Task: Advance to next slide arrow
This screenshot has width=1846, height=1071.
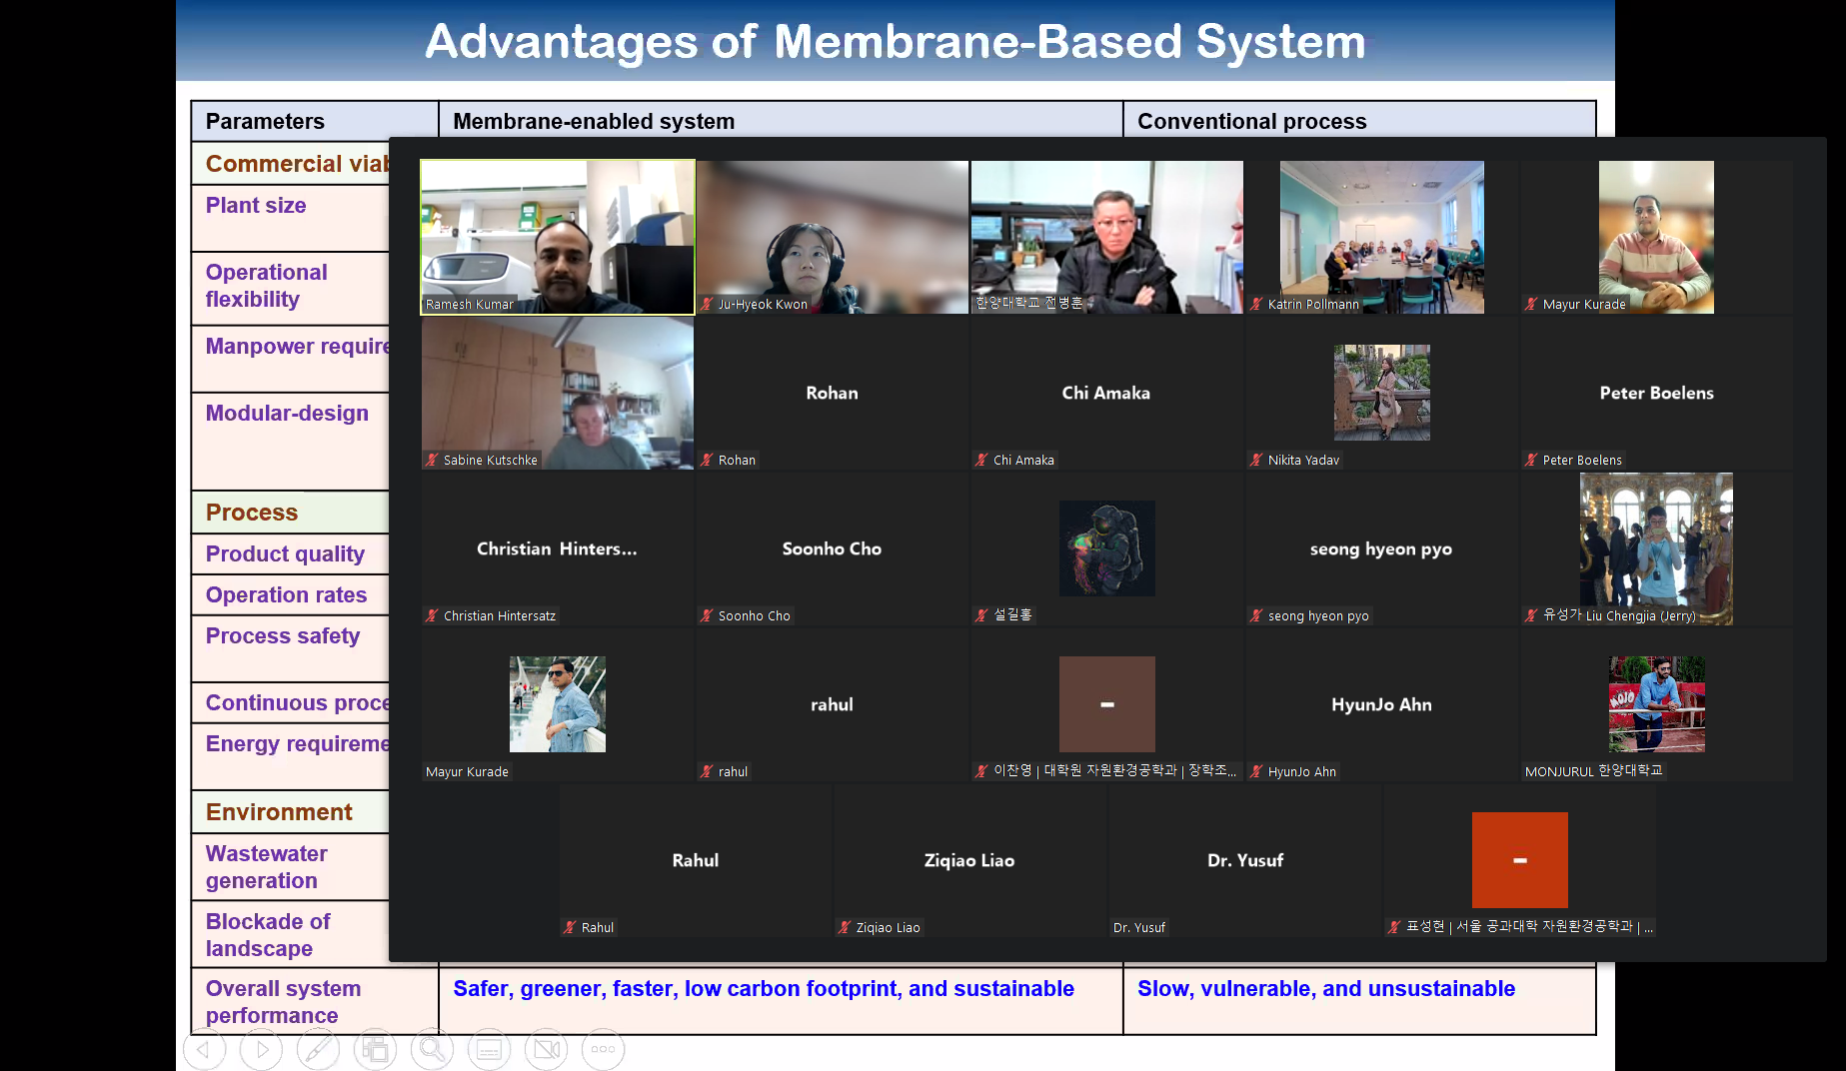Action: tap(262, 1049)
